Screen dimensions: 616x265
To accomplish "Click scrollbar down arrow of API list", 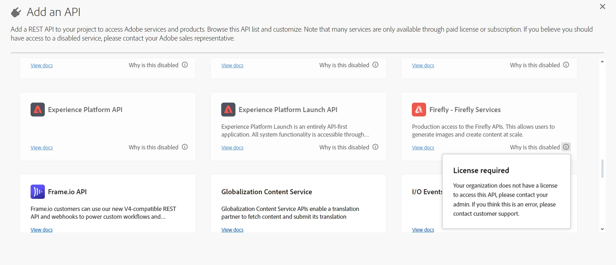I will [602, 229].
